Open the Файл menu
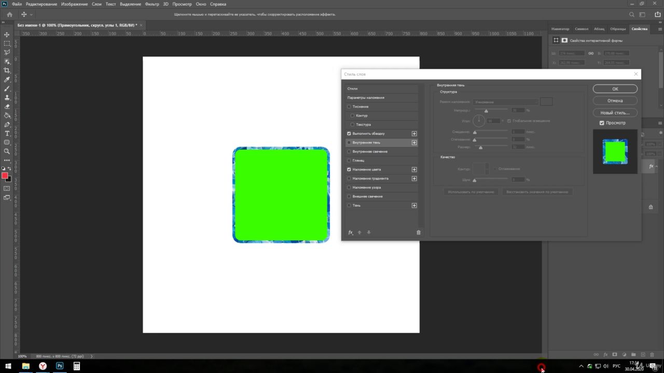Viewport: 664px width, 373px height. [x=17, y=4]
